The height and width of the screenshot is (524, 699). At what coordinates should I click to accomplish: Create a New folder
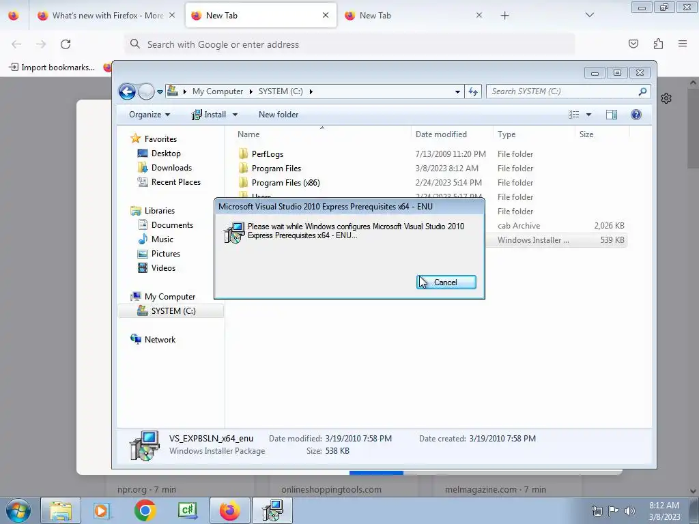[279, 115]
